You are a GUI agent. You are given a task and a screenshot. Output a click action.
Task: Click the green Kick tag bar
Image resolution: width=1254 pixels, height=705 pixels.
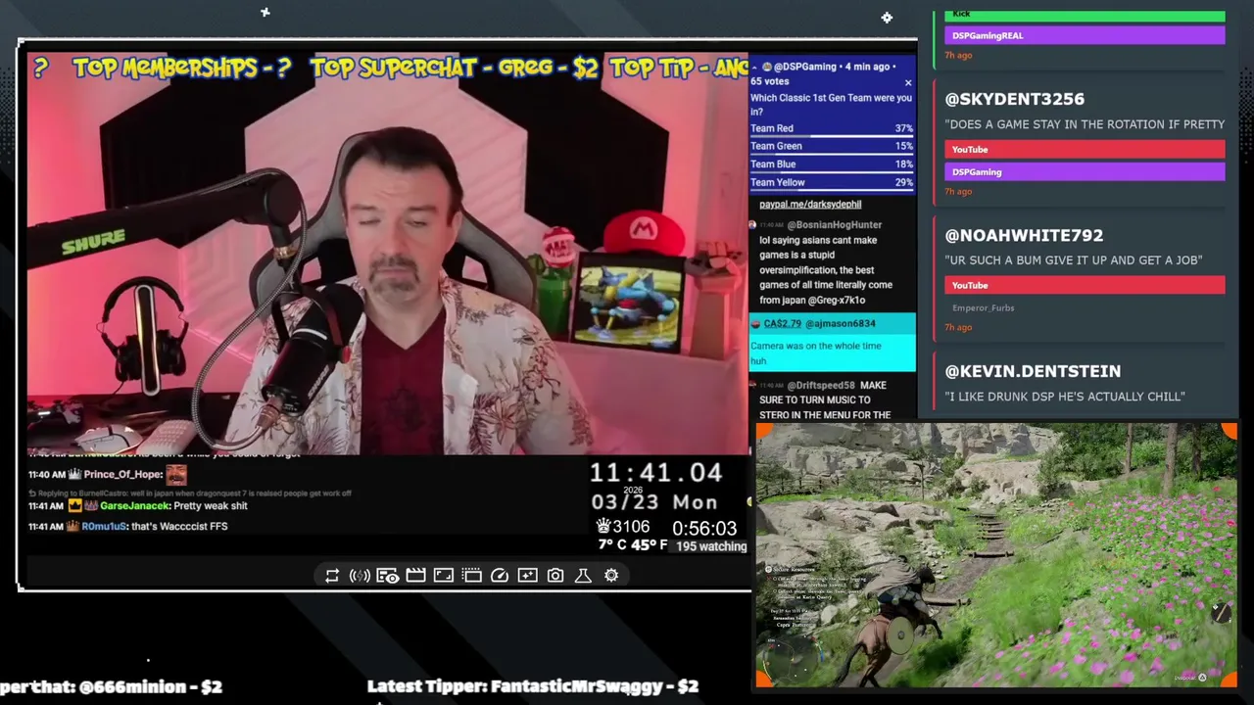pyautogui.click(x=1085, y=16)
